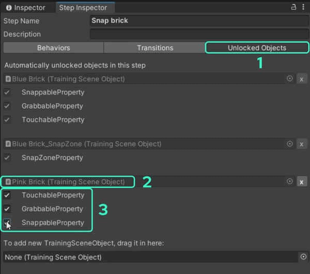This screenshot has width=310, height=274.
Task: Switch to the Inspector tab
Action: [26, 8]
